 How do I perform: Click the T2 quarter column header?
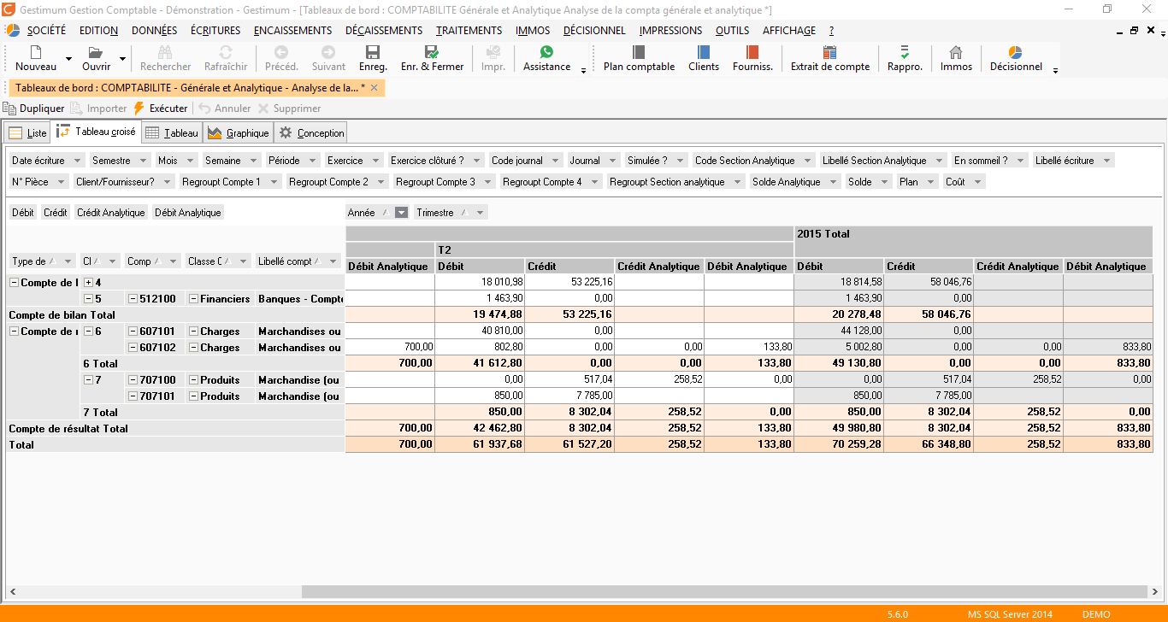(x=614, y=250)
